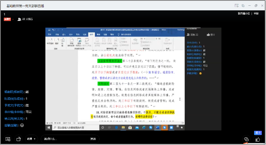
Task: Click the share-screen arrow icon at bottom left
Action: [x=18, y=139]
